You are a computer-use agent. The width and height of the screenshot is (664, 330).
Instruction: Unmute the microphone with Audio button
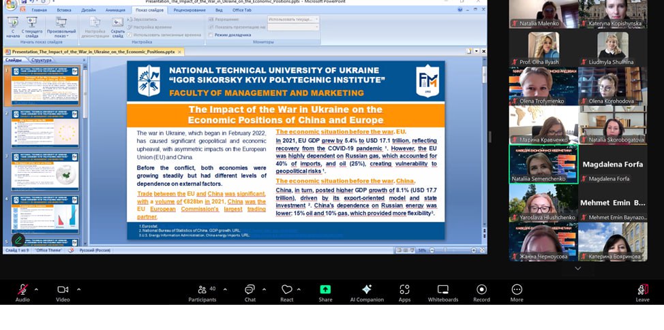(x=22, y=293)
